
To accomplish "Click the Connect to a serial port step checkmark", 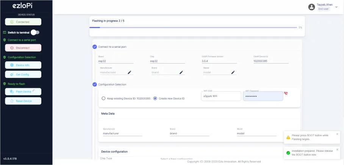I will tap(95, 47).
